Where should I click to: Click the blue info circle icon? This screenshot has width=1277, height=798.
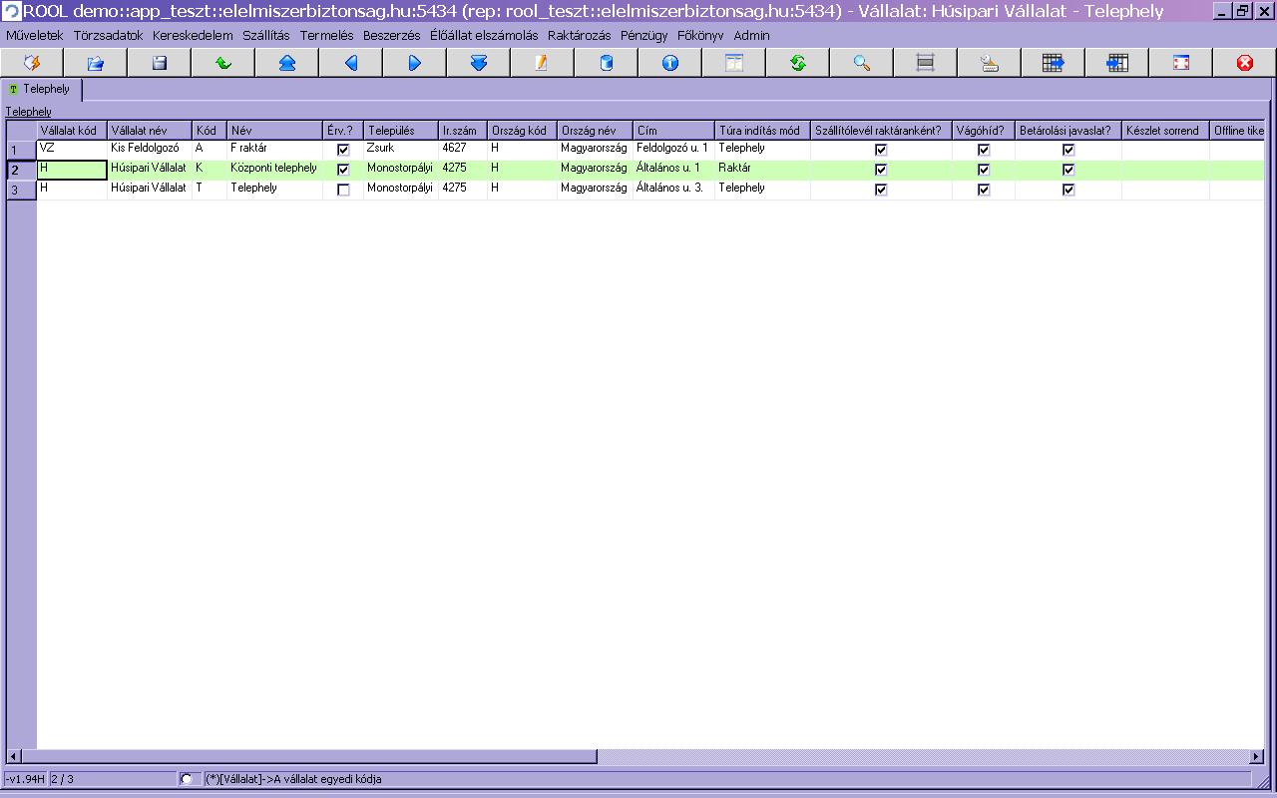coord(670,63)
